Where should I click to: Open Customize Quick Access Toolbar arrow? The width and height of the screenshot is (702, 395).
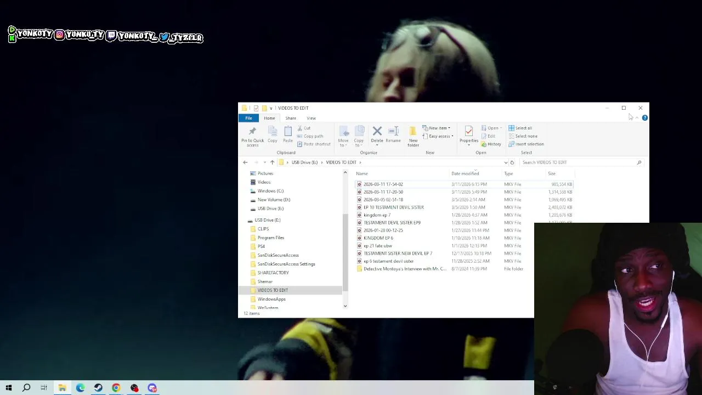271,108
